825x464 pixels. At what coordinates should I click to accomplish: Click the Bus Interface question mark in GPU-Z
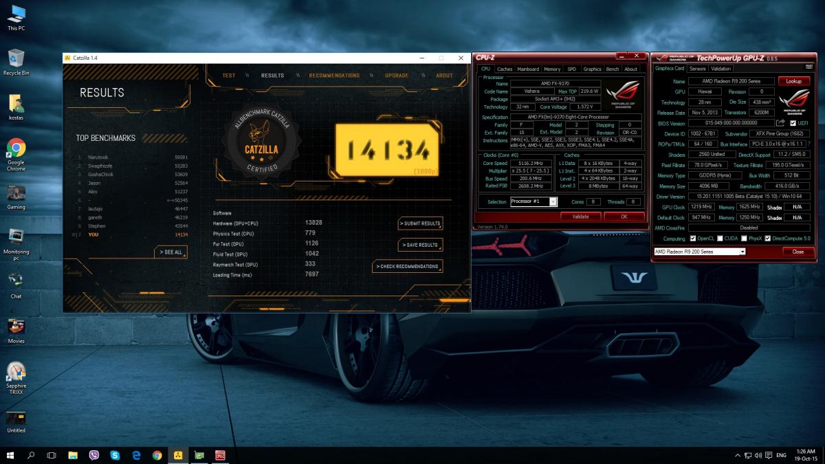[x=808, y=144]
